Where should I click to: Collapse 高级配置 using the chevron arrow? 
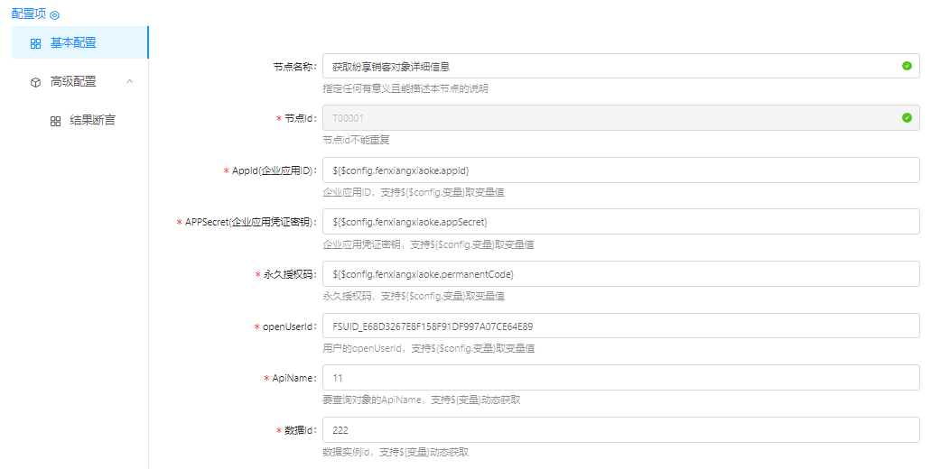[129, 82]
